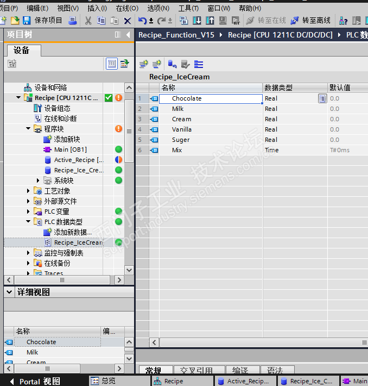The image size is (368, 386).
Task: Click the Recipe_Ice_C... editor tab in taskbar
Action: (308, 381)
